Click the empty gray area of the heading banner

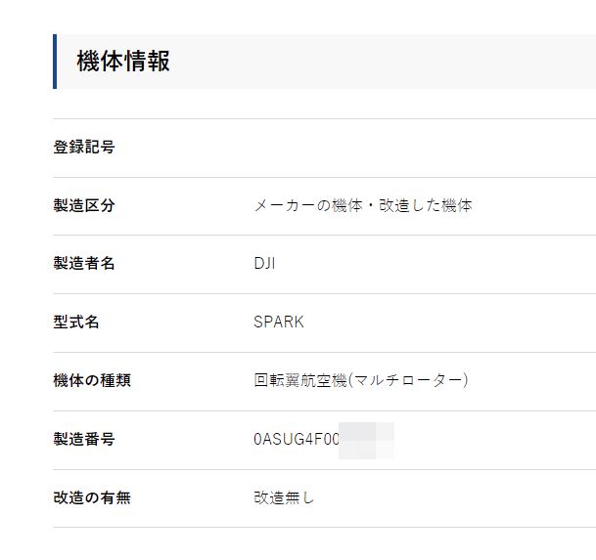391,62
